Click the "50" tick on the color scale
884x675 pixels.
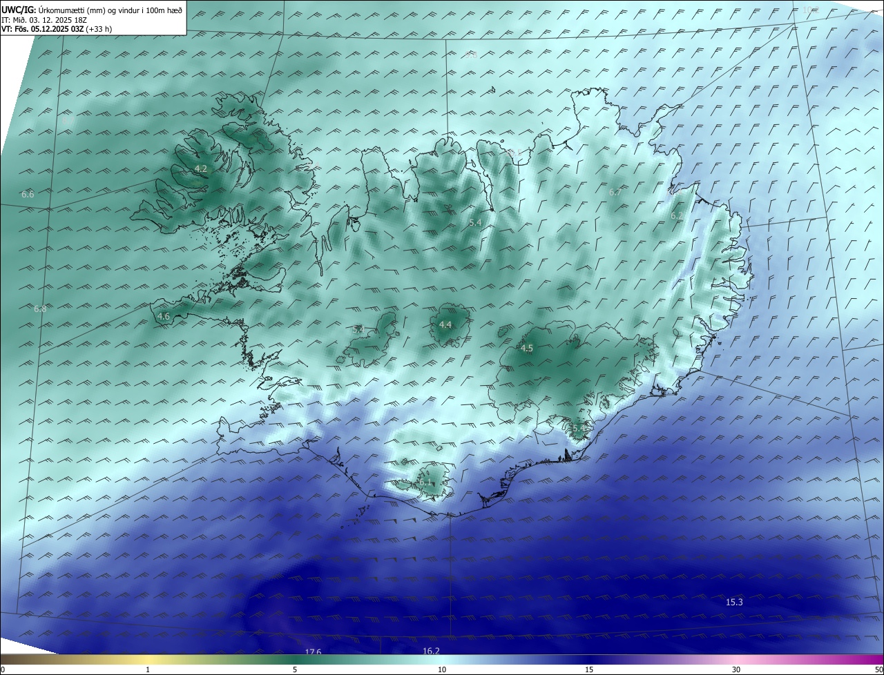click(878, 669)
